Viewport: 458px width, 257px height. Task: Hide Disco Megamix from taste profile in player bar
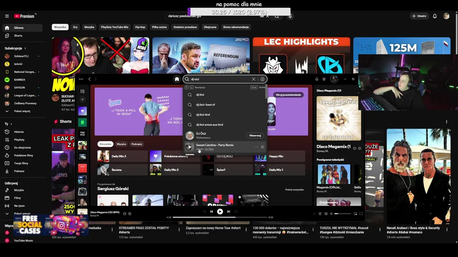pos(125,213)
